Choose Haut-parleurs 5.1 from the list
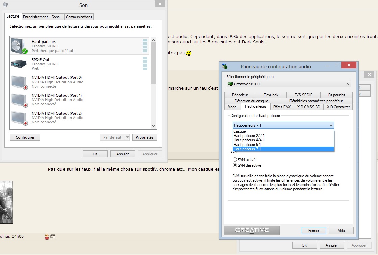378x255 pixels. pyautogui.click(x=283, y=145)
